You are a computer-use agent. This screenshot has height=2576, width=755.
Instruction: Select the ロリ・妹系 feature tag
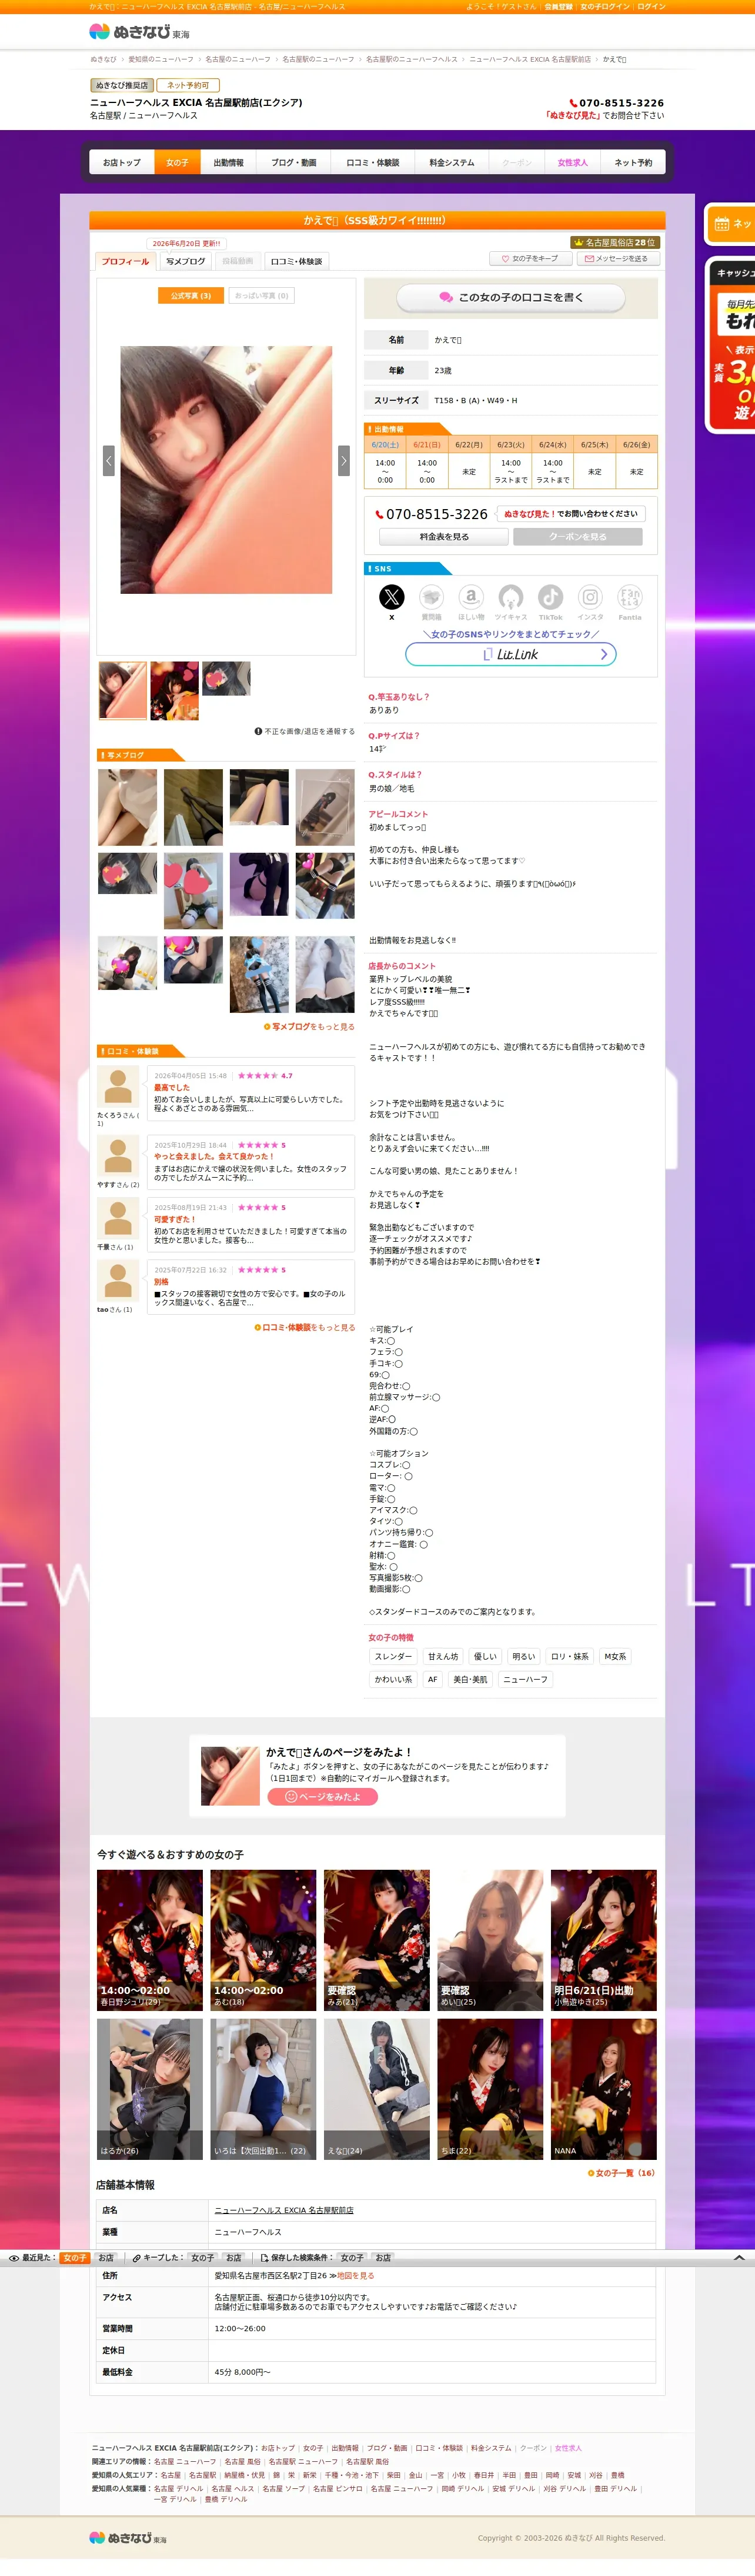click(x=570, y=1657)
